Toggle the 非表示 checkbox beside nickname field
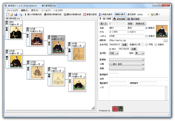The height and width of the screenshot is (121, 175). coord(146,36)
